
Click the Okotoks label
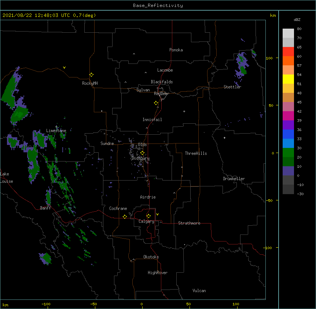click(151, 257)
